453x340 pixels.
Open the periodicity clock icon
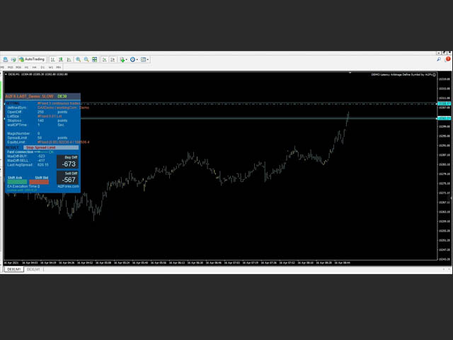click(132, 59)
